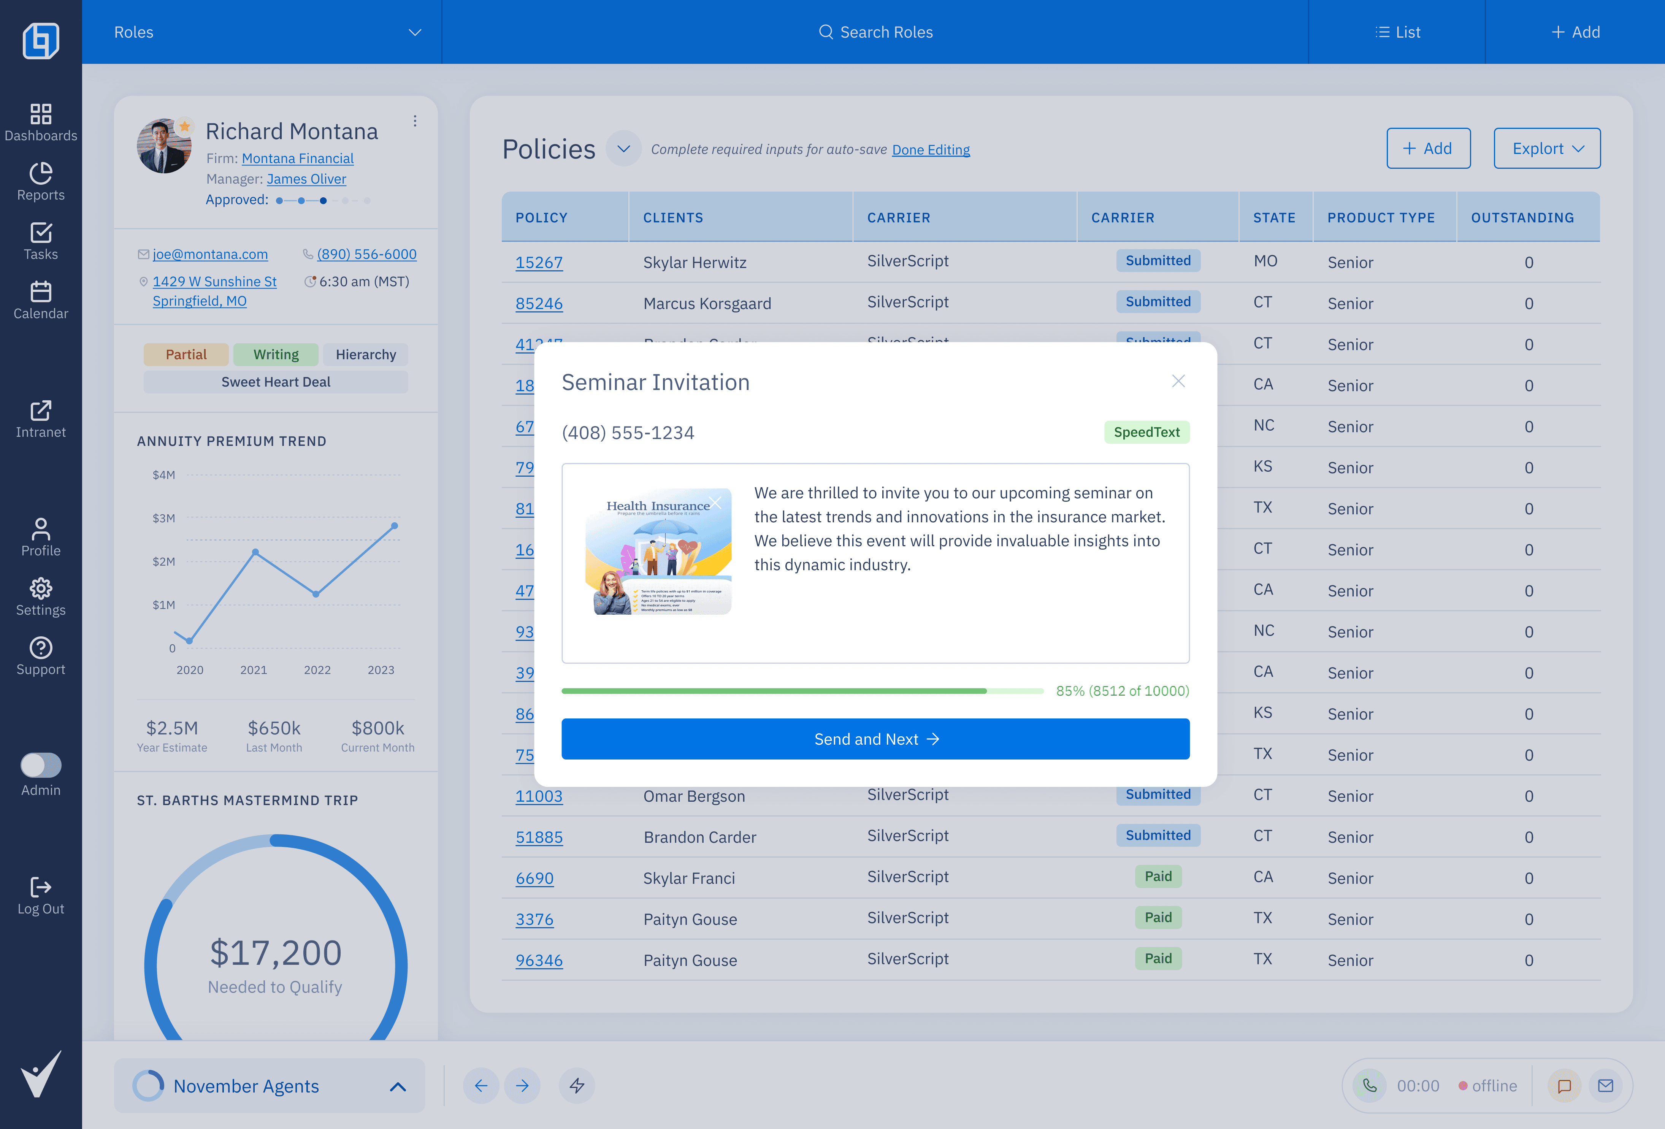The width and height of the screenshot is (1665, 1129).
Task: Toggle the Admin switch
Action: (41, 764)
